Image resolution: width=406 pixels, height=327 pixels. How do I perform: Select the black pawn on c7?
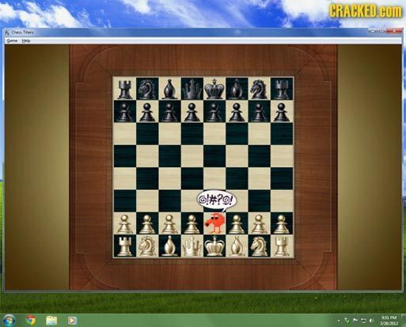169,112
